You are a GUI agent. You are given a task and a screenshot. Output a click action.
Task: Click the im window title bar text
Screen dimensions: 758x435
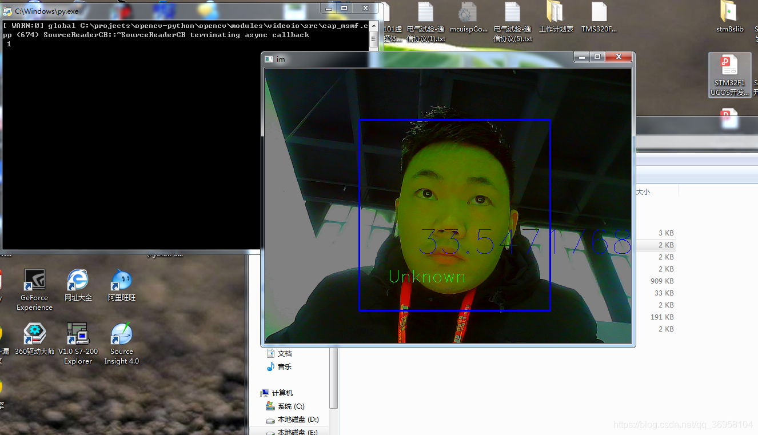coord(281,59)
